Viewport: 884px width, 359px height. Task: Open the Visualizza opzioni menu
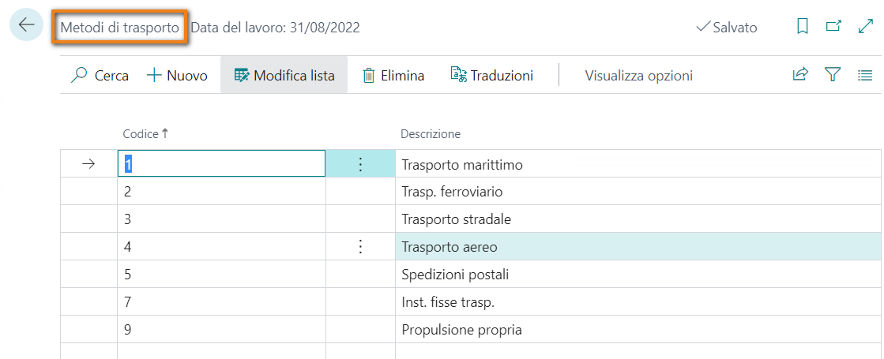[638, 76]
